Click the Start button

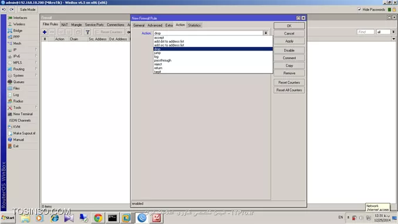tap(8, 218)
